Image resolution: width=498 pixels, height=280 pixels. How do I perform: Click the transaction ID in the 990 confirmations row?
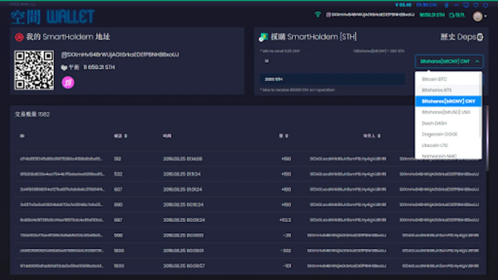[61, 205]
